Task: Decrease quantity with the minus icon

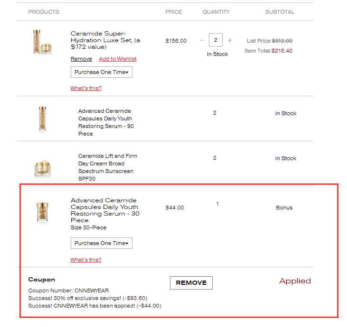Action: (x=201, y=40)
